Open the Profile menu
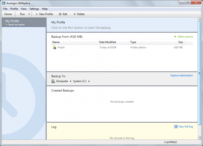Screen dimensions: 203x146 (14, 9)
